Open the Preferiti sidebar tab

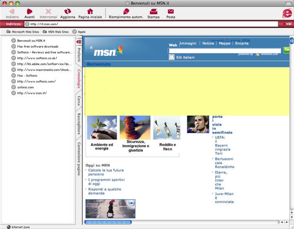click(x=79, y=55)
